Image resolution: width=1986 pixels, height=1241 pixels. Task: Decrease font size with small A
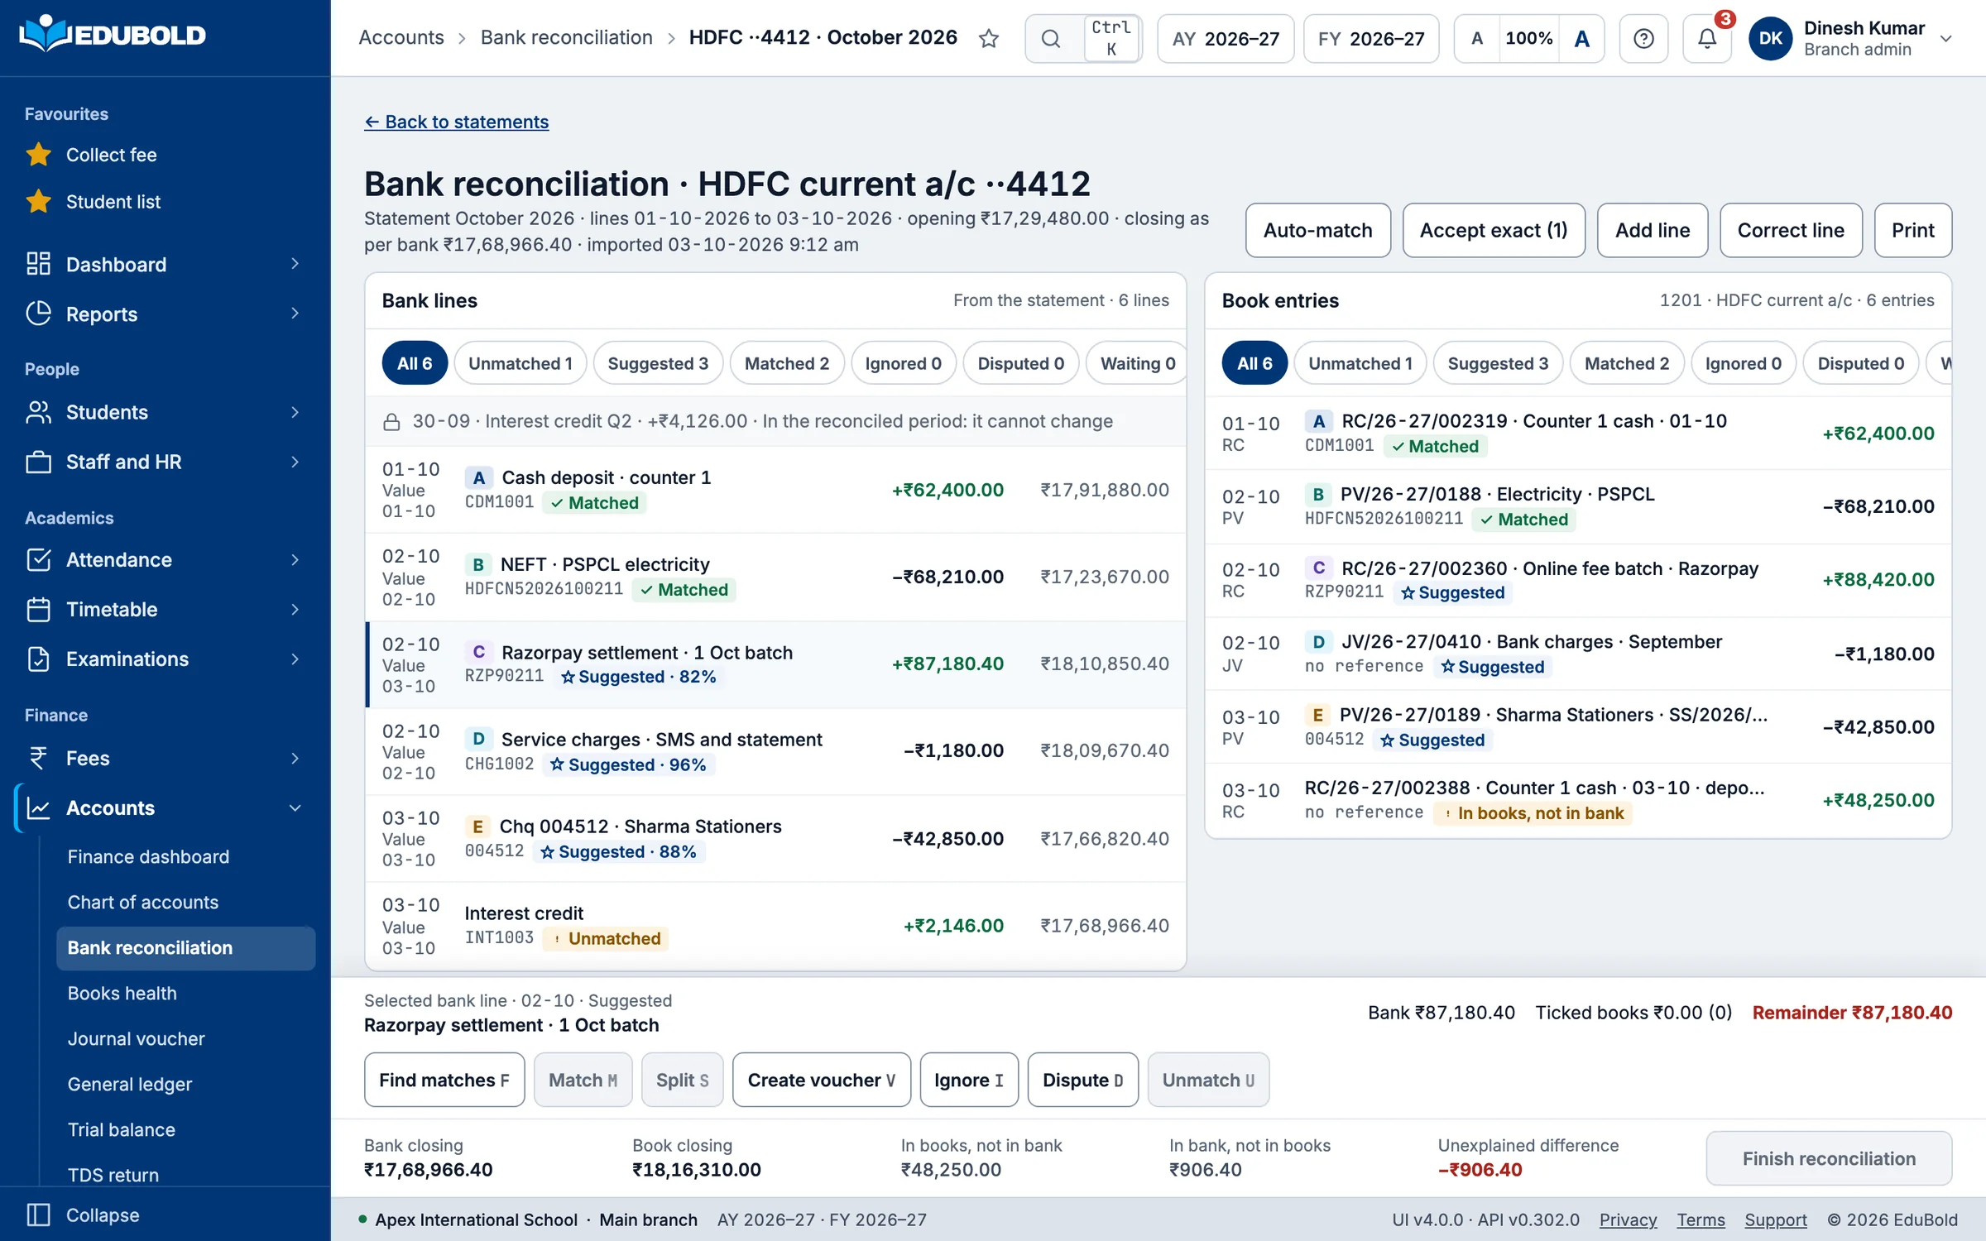click(x=1477, y=38)
